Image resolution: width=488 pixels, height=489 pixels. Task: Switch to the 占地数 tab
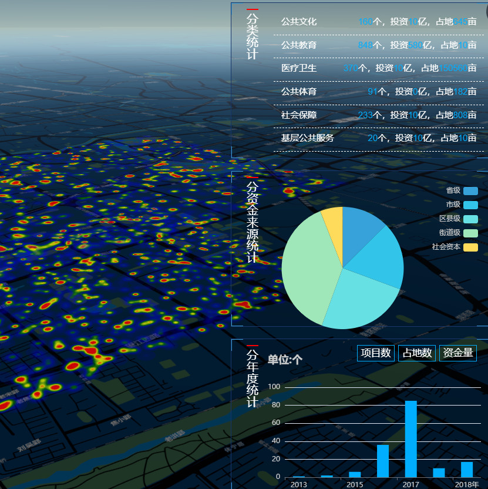tap(417, 353)
